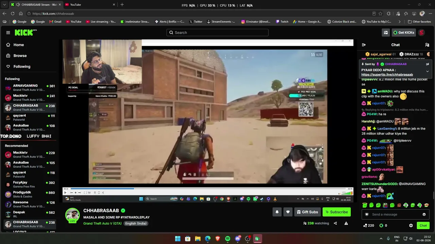Viewport: 435px width, 244px height.
Task: Open File Explorer from the taskbar
Action: [198, 239]
